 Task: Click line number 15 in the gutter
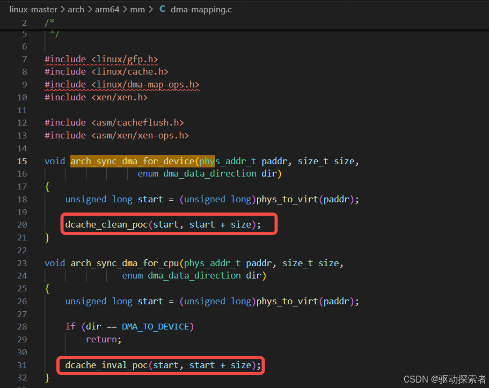click(22, 161)
